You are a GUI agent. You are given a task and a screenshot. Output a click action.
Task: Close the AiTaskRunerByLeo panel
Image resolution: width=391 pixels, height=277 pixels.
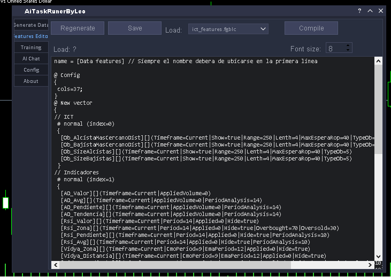(x=381, y=11)
